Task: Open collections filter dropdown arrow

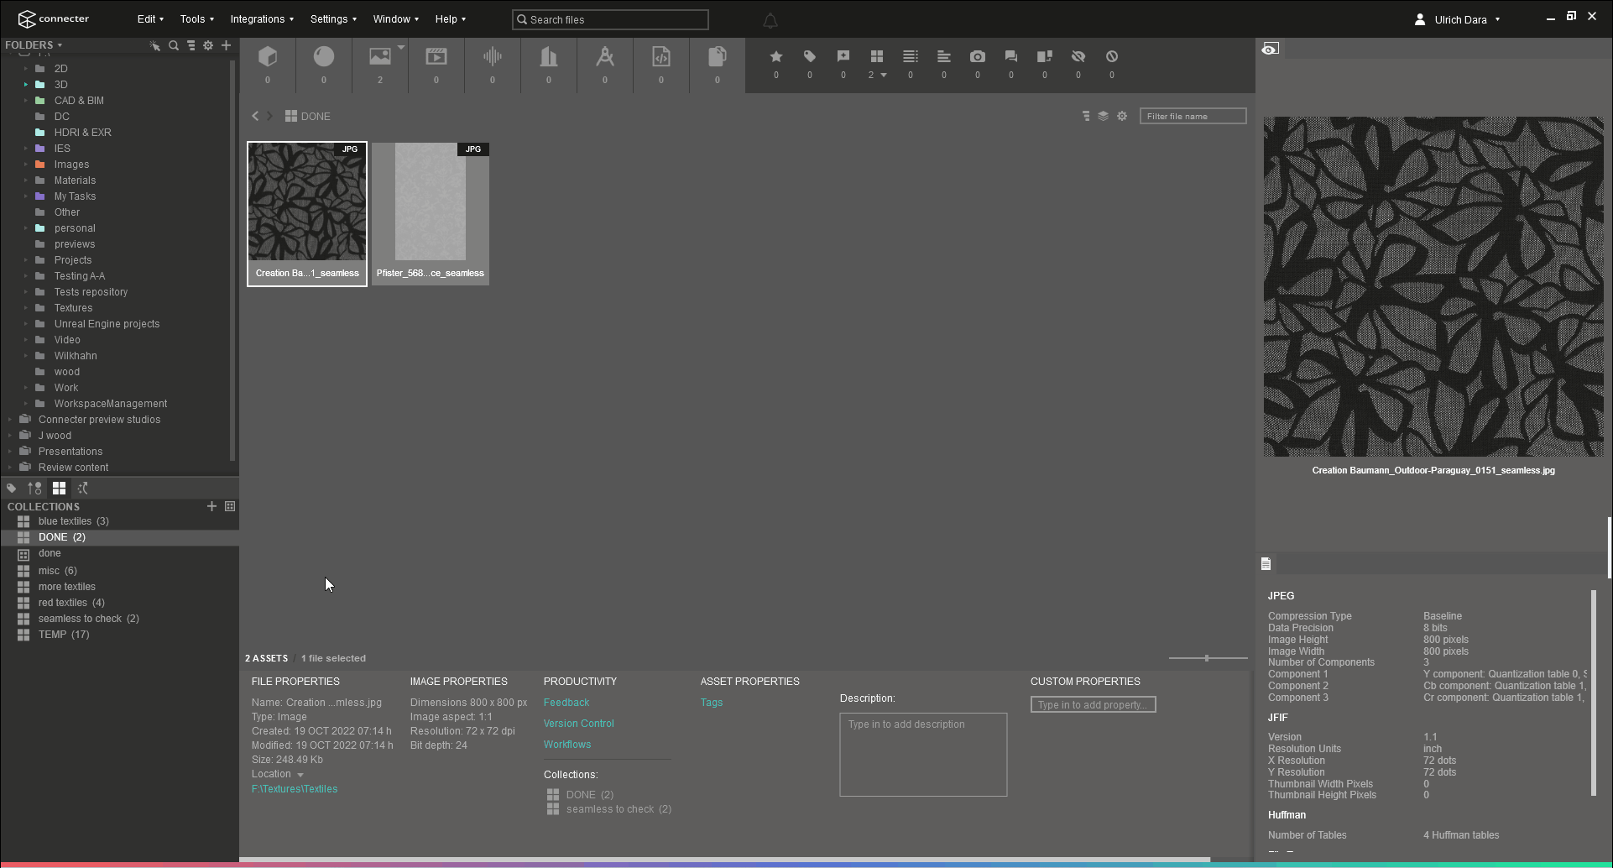Action: 884,76
